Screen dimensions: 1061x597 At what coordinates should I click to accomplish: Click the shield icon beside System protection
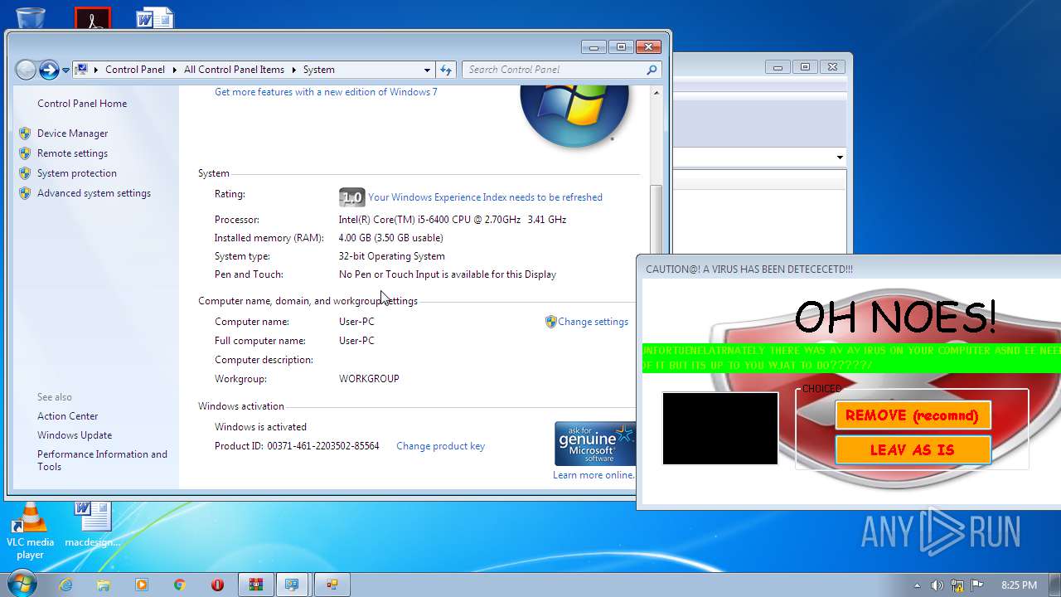click(x=25, y=173)
